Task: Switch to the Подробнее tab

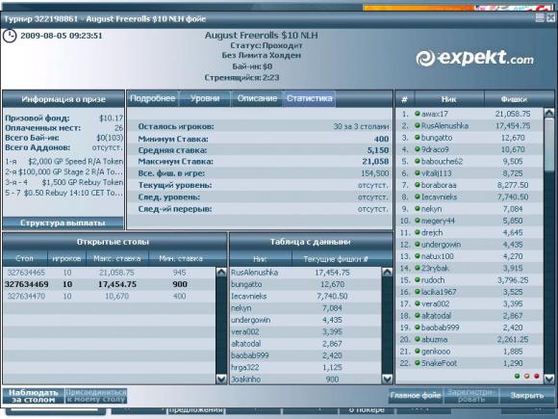Action: click(153, 98)
